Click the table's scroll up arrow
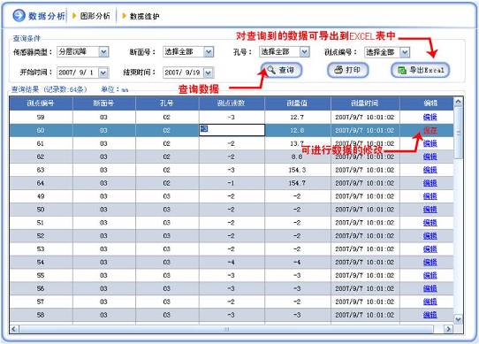The image size is (479, 344). pos(458,102)
